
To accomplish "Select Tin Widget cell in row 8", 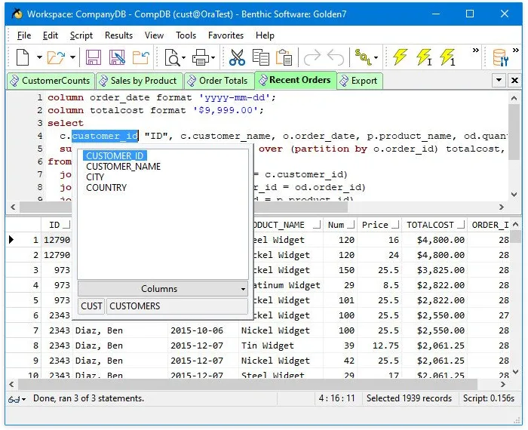I will (x=281, y=346).
